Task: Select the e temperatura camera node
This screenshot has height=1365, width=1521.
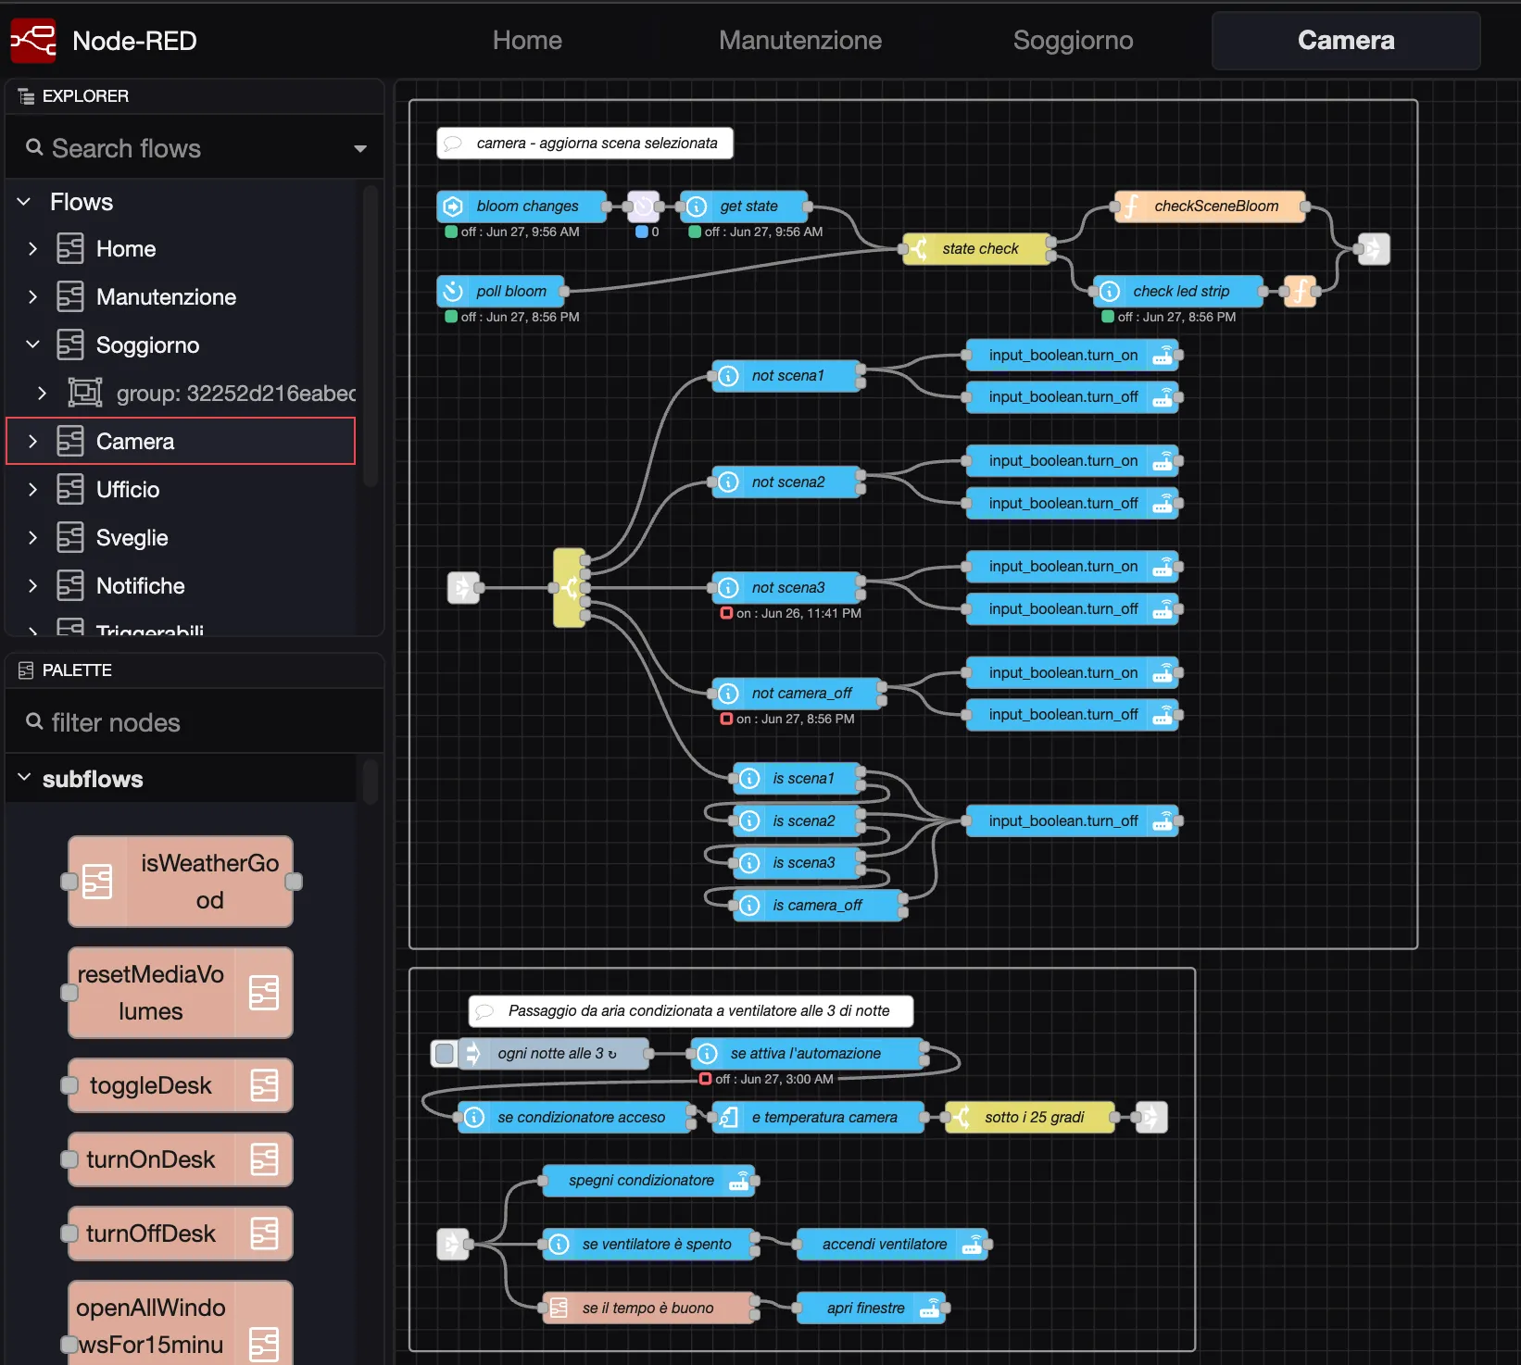Action: point(818,1118)
